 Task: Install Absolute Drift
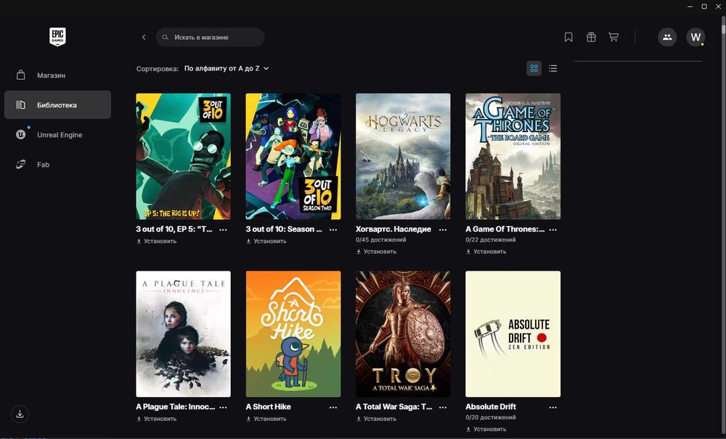[486, 430]
